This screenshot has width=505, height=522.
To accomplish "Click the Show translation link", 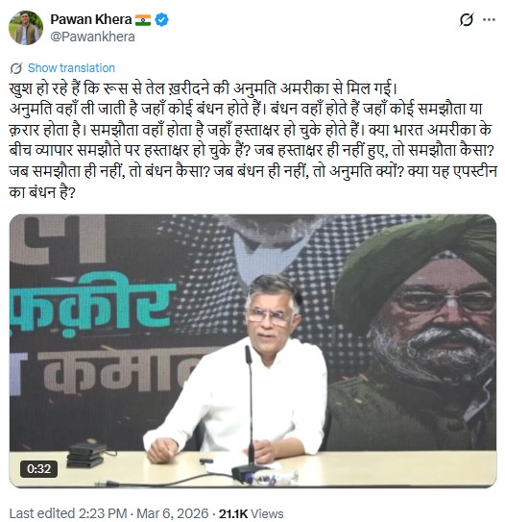I will pos(71,68).
